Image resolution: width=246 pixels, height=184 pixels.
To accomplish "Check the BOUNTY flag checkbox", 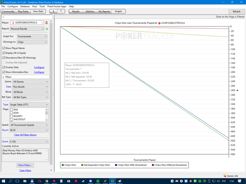I will click(12, 116).
